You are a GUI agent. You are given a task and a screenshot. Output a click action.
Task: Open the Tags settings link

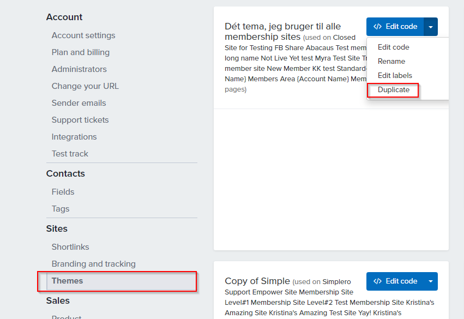coord(61,209)
